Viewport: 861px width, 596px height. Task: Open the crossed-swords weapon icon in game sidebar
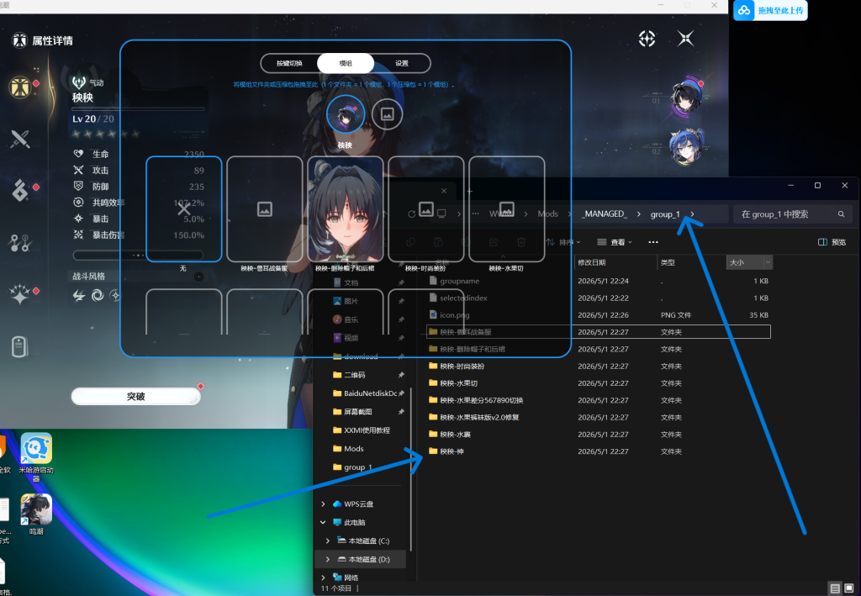pyautogui.click(x=20, y=139)
